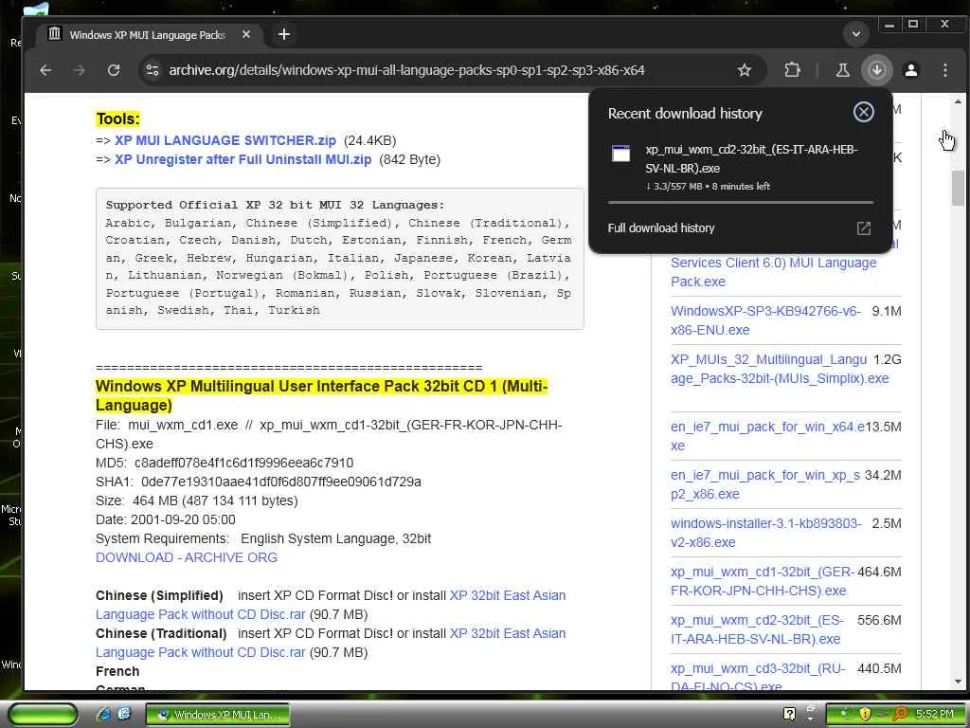The height and width of the screenshot is (728, 970).
Task: Open the Windows Start button
Action: (43, 715)
